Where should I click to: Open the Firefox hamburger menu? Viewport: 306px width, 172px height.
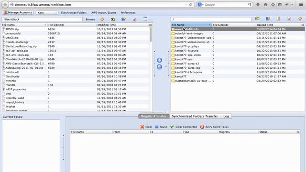pos(301,4)
